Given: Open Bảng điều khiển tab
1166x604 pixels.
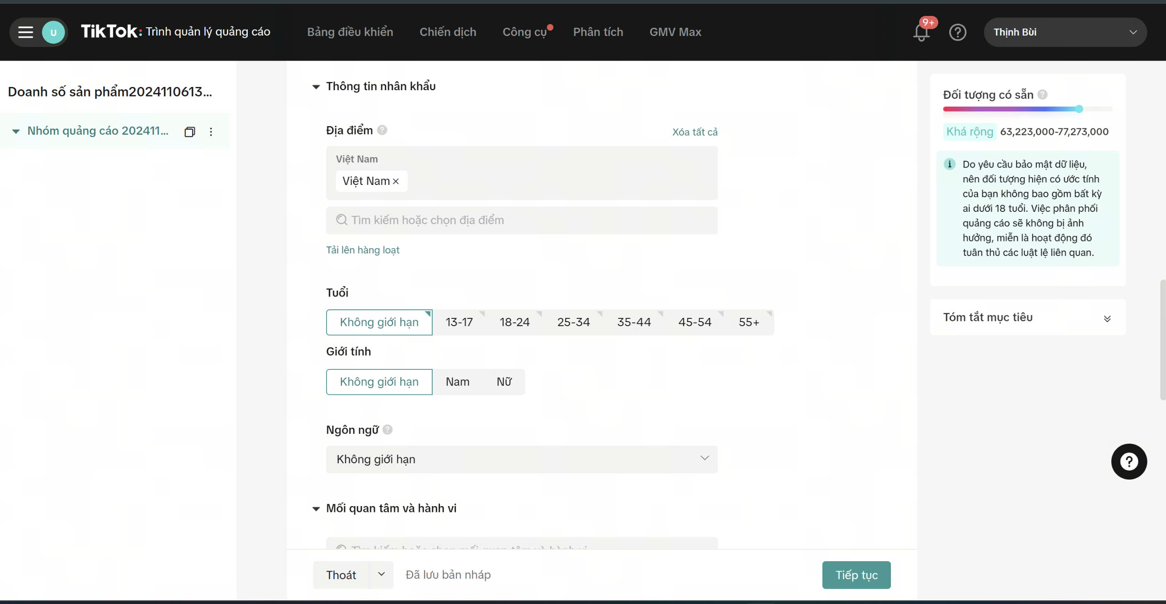Looking at the screenshot, I should pos(350,32).
